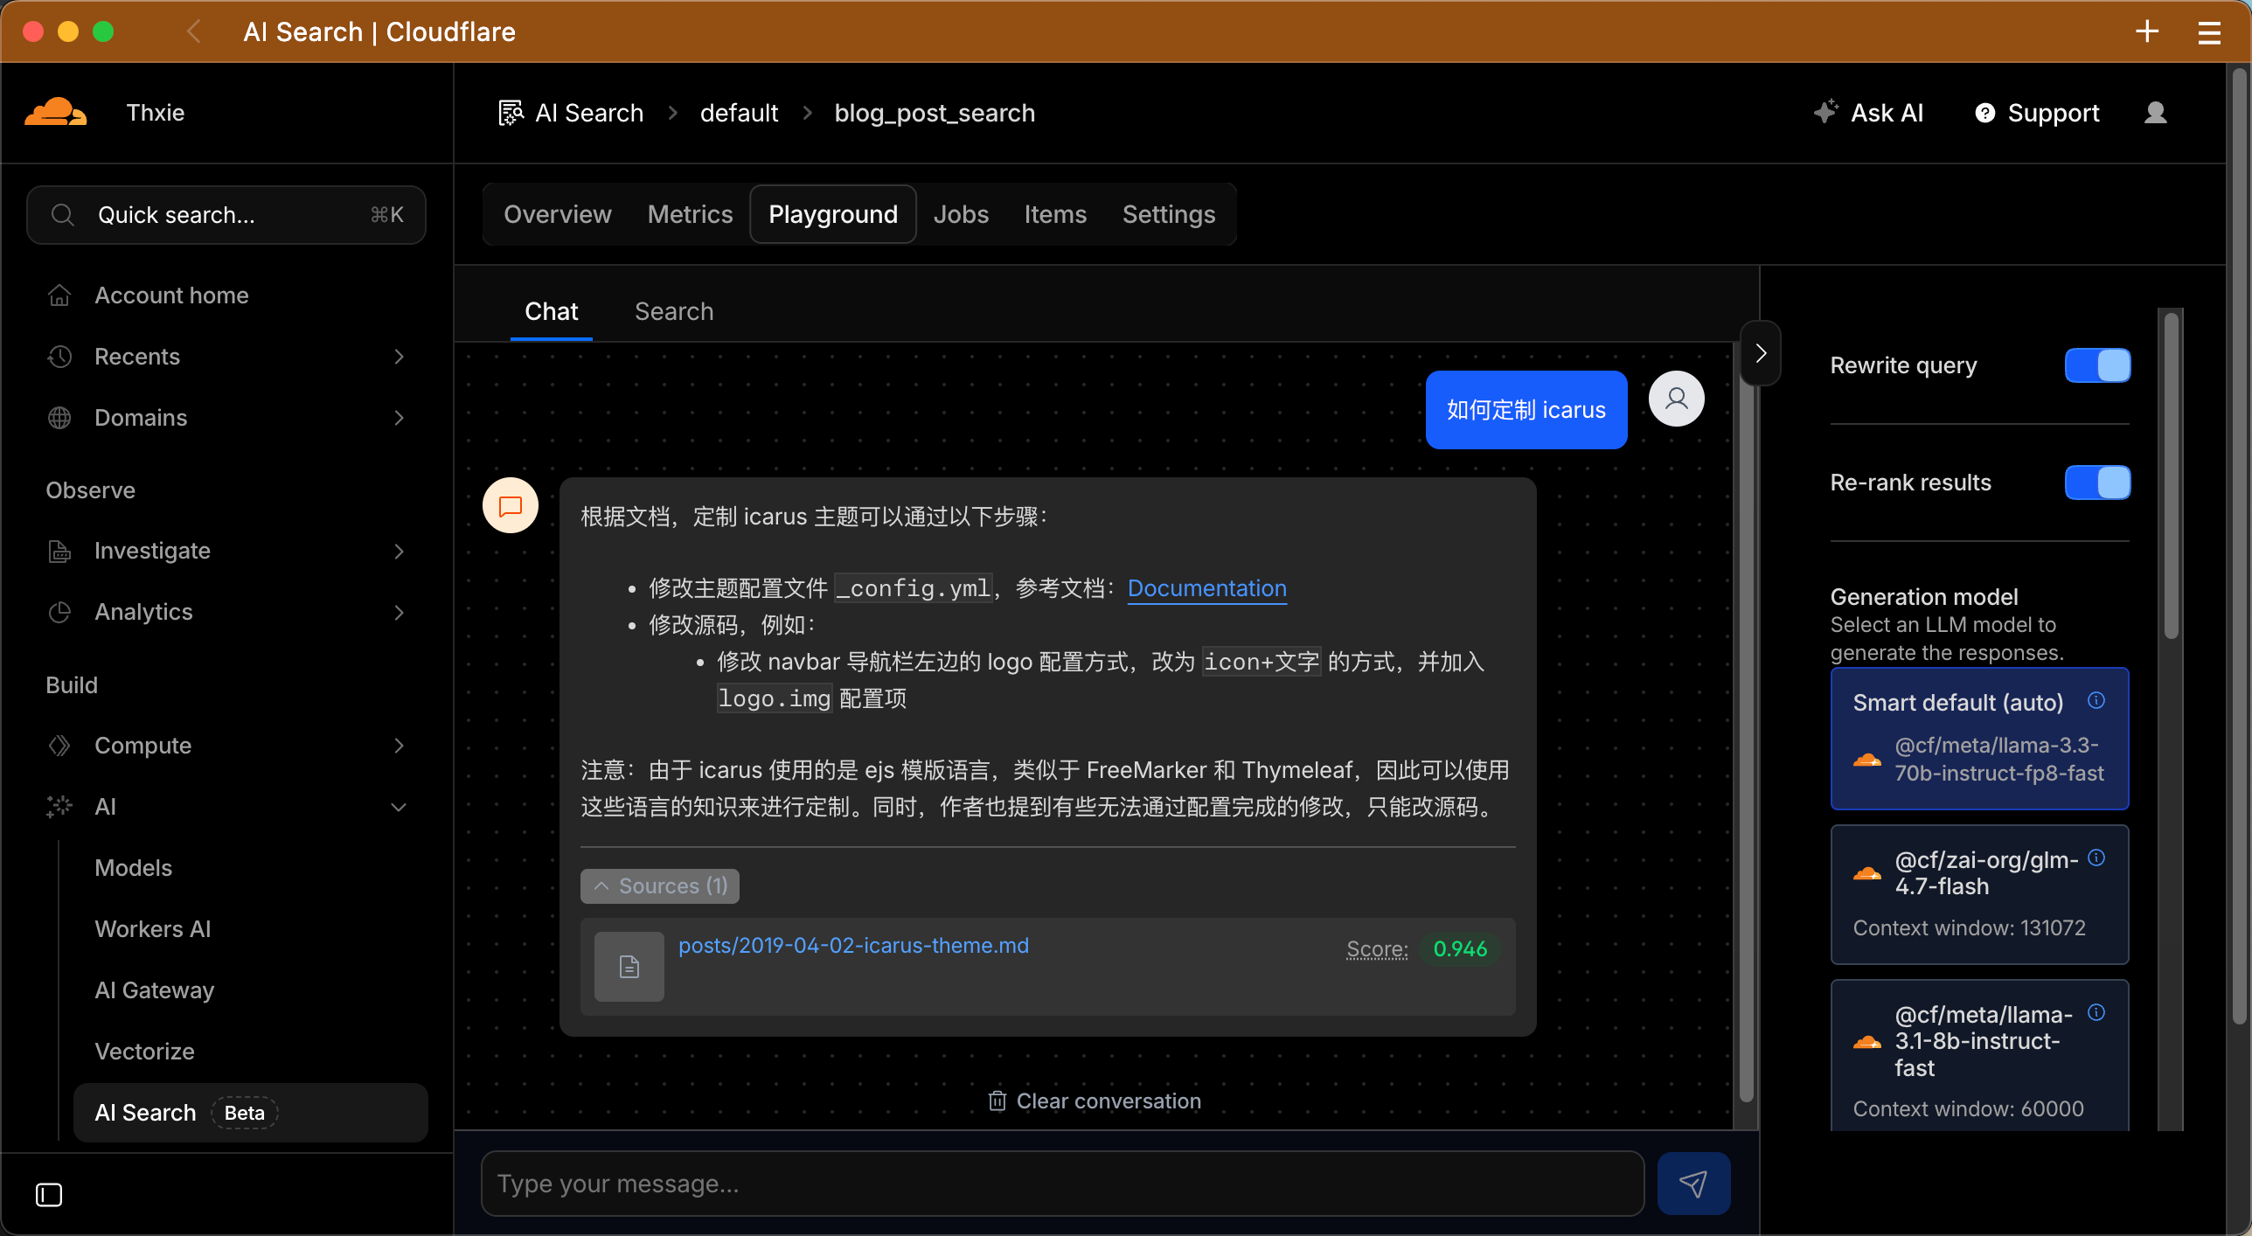Click the Cloudflare logo

pyautogui.click(x=55, y=112)
